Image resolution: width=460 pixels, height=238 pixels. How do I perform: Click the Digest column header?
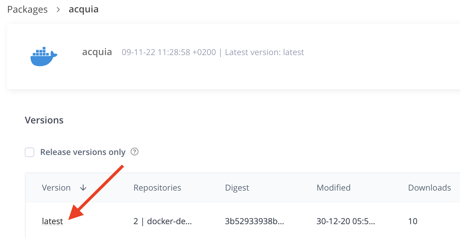pos(237,188)
